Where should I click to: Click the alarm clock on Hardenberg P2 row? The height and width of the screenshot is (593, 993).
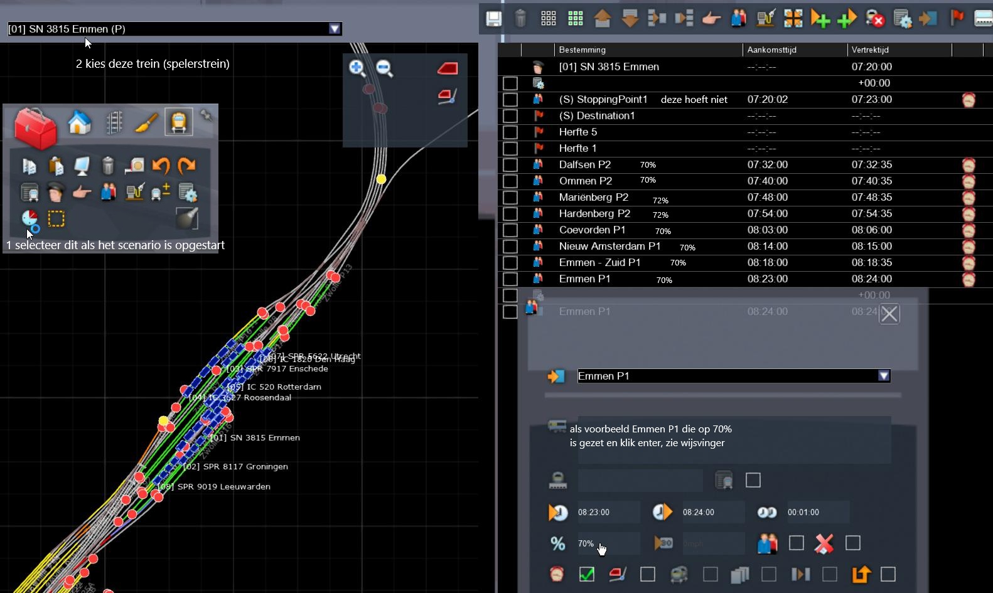pos(969,214)
